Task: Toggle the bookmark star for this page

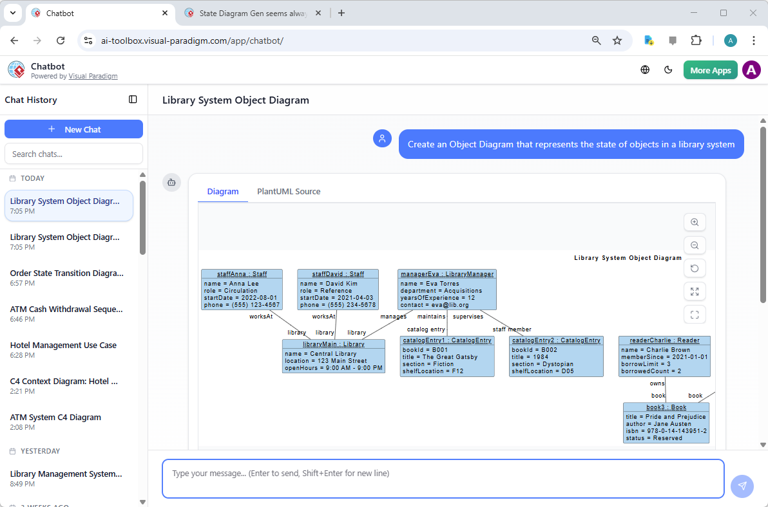Action: (x=617, y=40)
